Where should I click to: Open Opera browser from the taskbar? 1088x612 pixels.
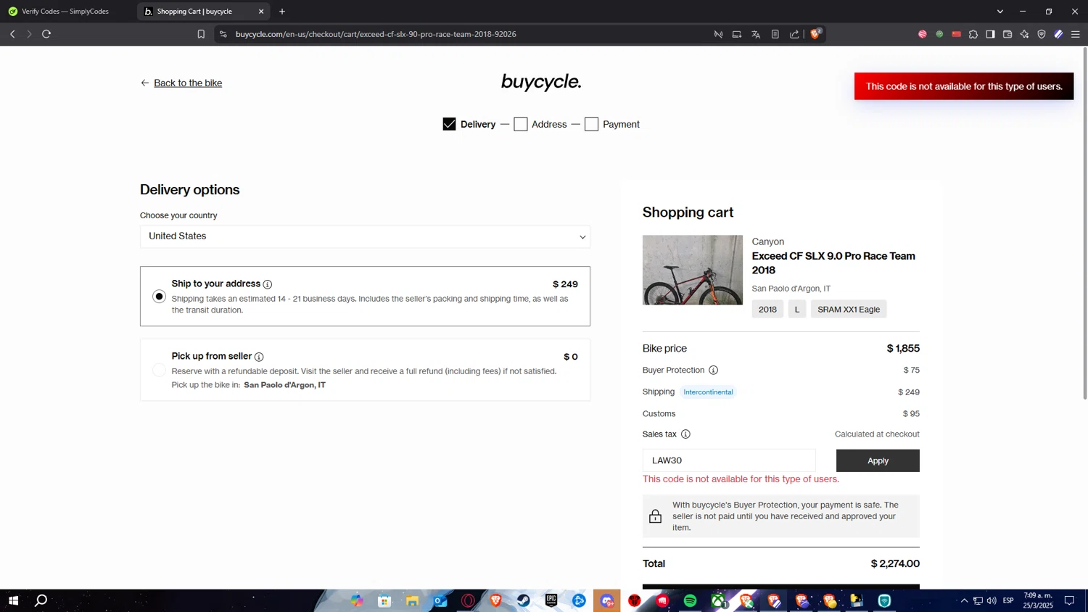(x=468, y=600)
